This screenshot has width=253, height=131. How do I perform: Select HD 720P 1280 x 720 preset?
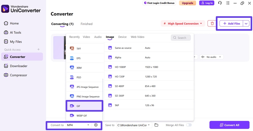149,77
